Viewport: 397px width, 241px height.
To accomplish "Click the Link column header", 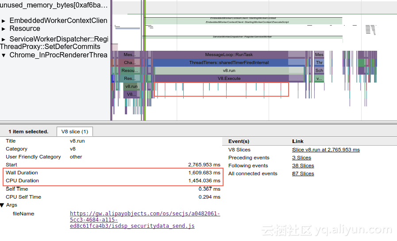I will [298, 142].
